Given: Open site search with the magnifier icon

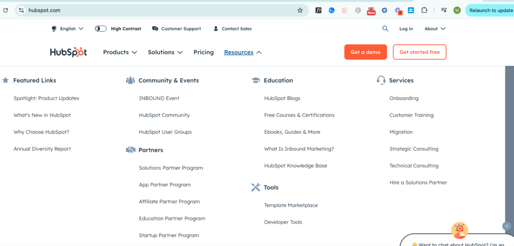Looking at the screenshot, I should pyautogui.click(x=385, y=29).
